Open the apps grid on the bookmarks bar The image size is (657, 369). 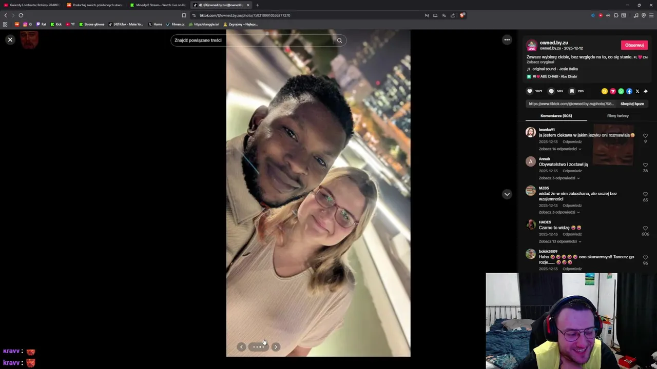tap(5, 24)
